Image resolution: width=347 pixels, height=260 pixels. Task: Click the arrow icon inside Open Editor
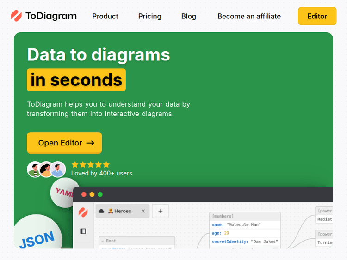pyautogui.click(x=90, y=143)
